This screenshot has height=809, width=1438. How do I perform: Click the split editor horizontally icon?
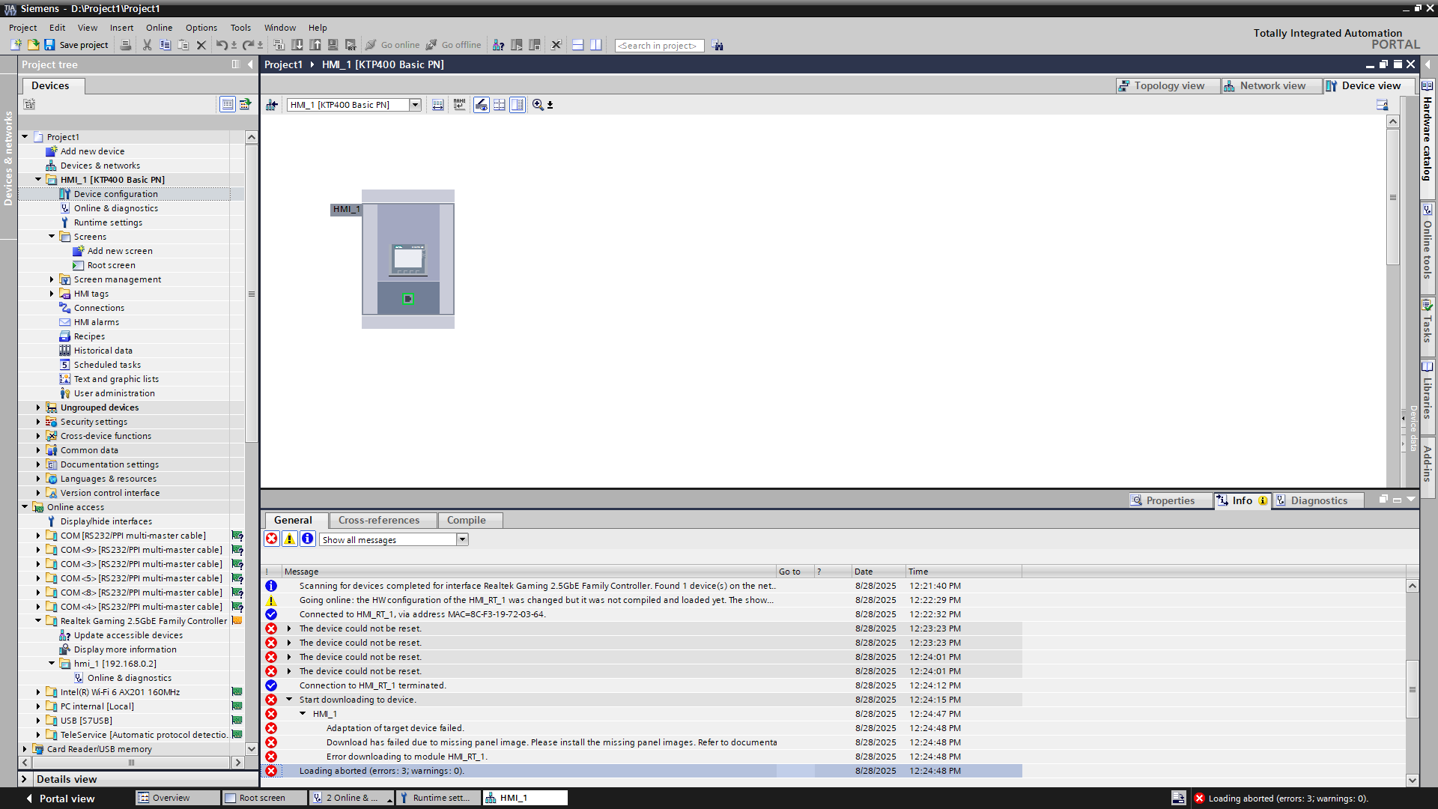[577, 45]
